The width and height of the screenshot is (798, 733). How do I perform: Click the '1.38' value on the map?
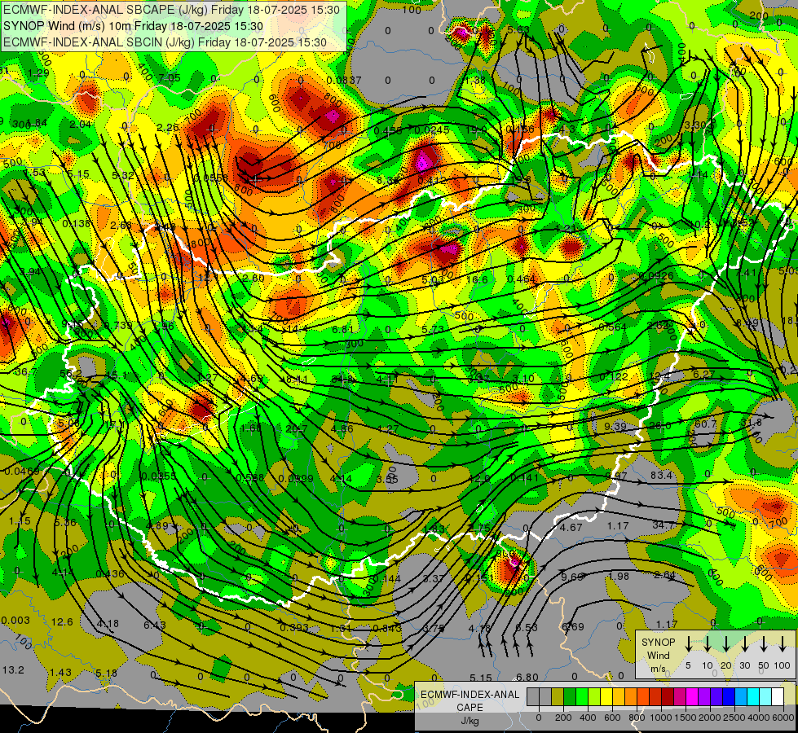coord(475,81)
